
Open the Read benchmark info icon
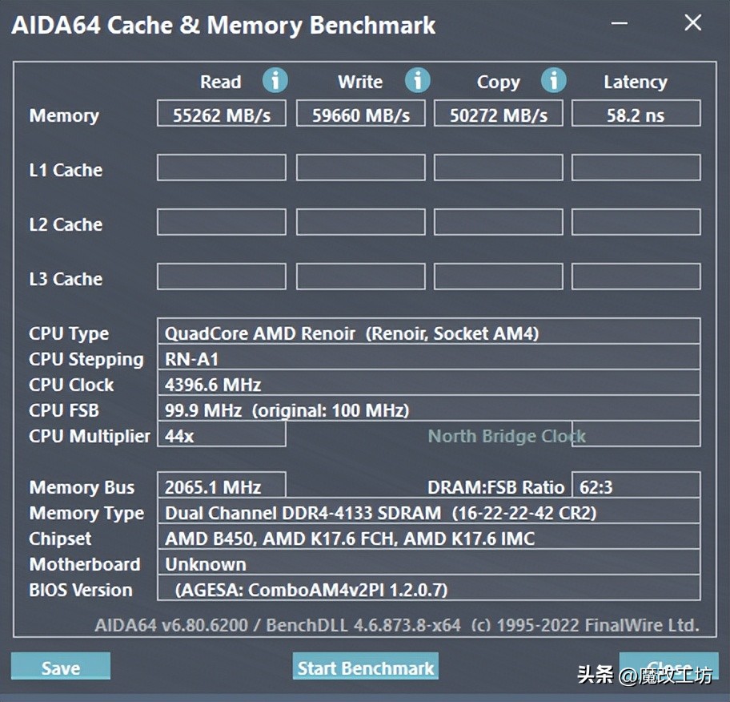click(275, 80)
